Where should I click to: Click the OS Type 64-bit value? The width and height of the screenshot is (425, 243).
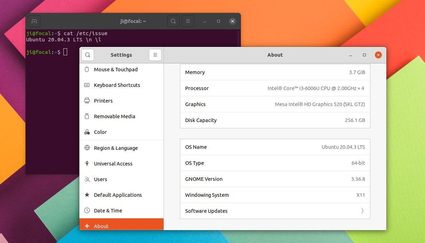358,163
